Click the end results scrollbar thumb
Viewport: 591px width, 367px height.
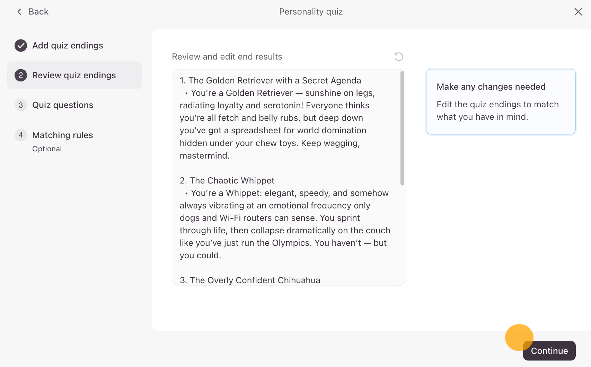pyautogui.click(x=402, y=128)
